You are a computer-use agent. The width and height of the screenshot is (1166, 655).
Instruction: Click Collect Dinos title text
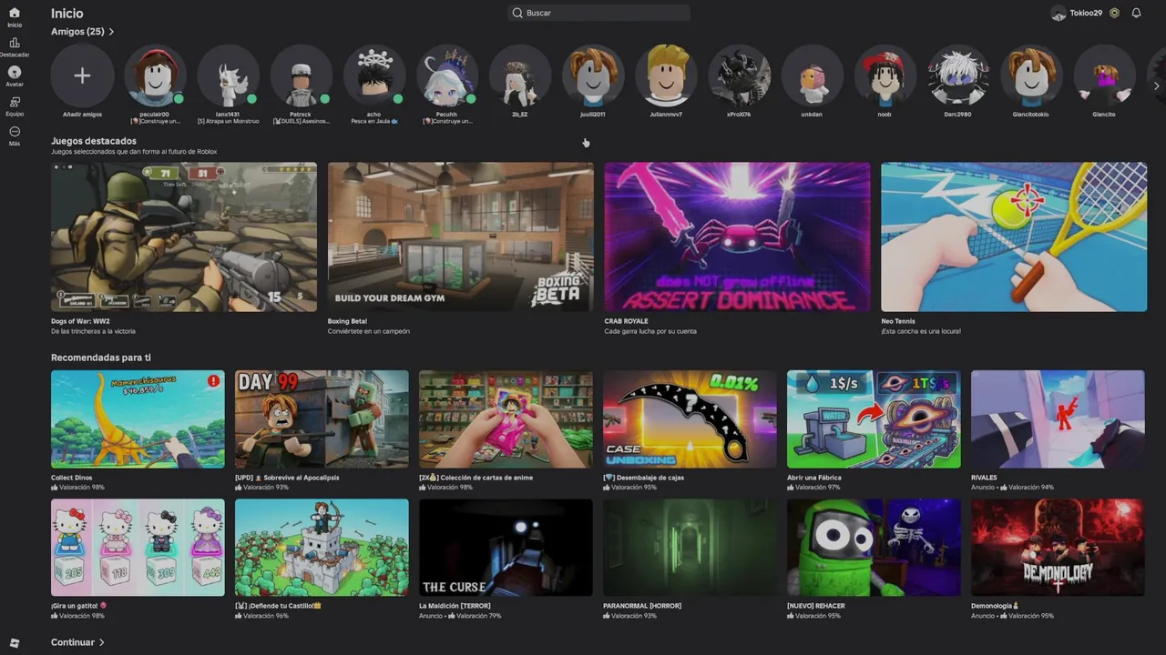(72, 478)
